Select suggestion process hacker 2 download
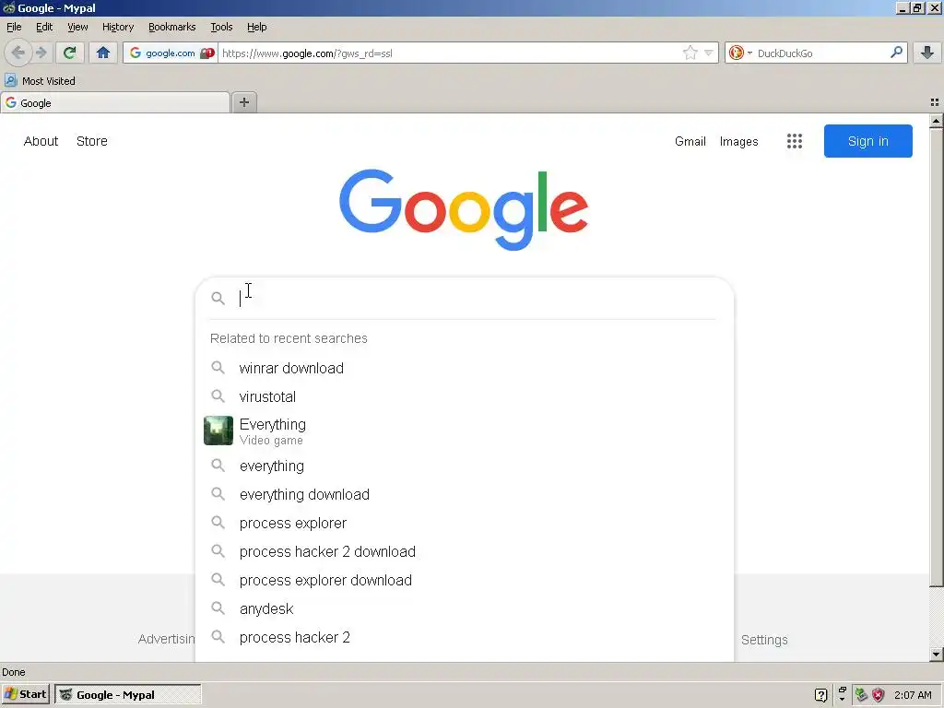The height and width of the screenshot is (708, 944). point(327,551)
